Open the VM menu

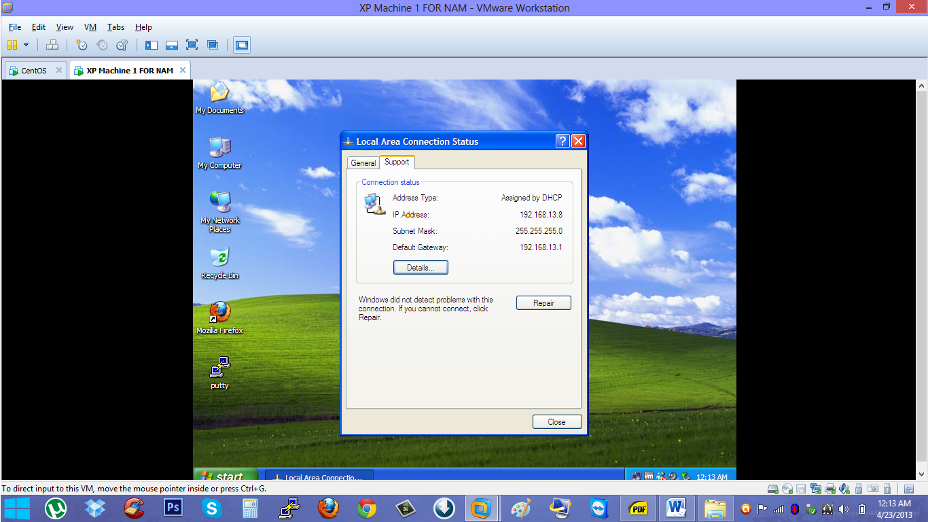click(90, 27)
